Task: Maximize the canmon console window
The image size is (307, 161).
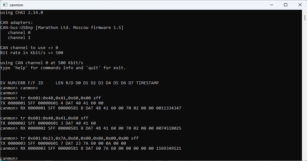Action: (286, 5)
